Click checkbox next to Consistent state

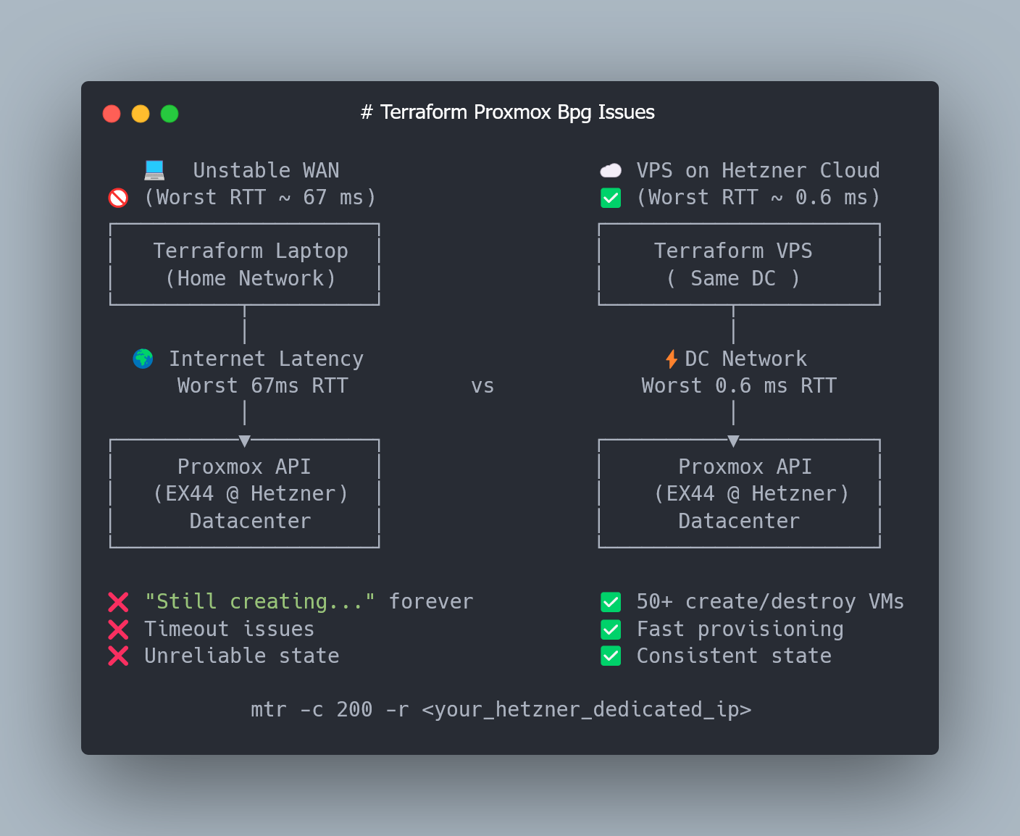tap(611, 656)
